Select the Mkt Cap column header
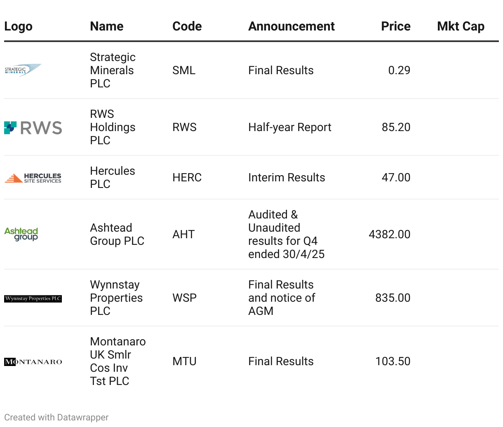503x427 pixels. [x=461, y=26]
